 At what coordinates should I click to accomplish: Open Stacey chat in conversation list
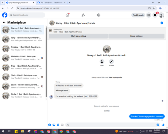click(x=23, y=30)
